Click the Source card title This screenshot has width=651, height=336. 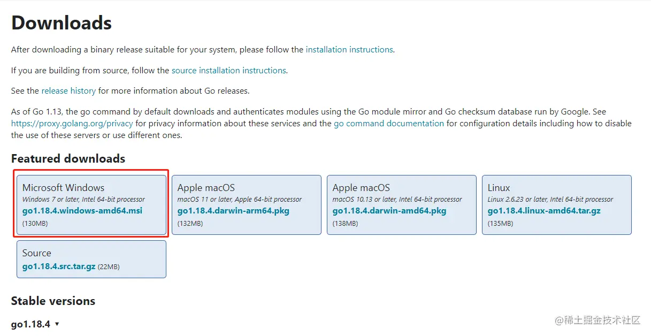pyautogui.click(x=37, y=253)
